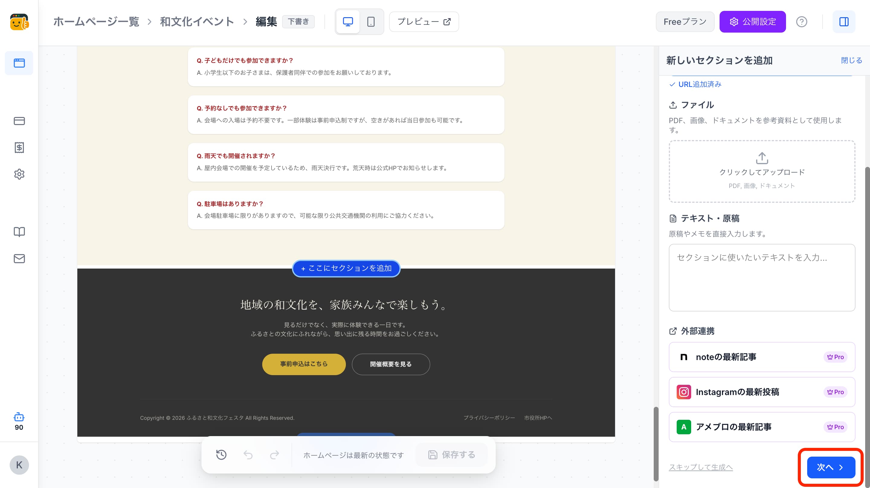
Task: Click 開催概要を見る outlined button
Action: (x=391, y=364)
